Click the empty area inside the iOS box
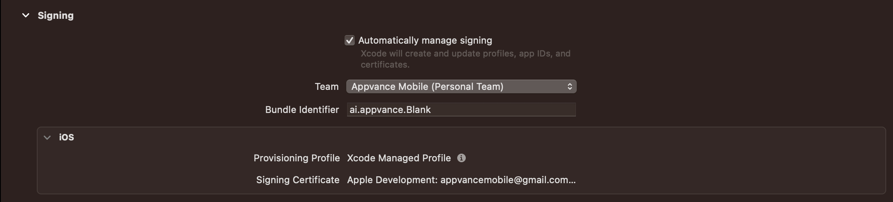This screenshot has width=893, height=202. (686, 167)
